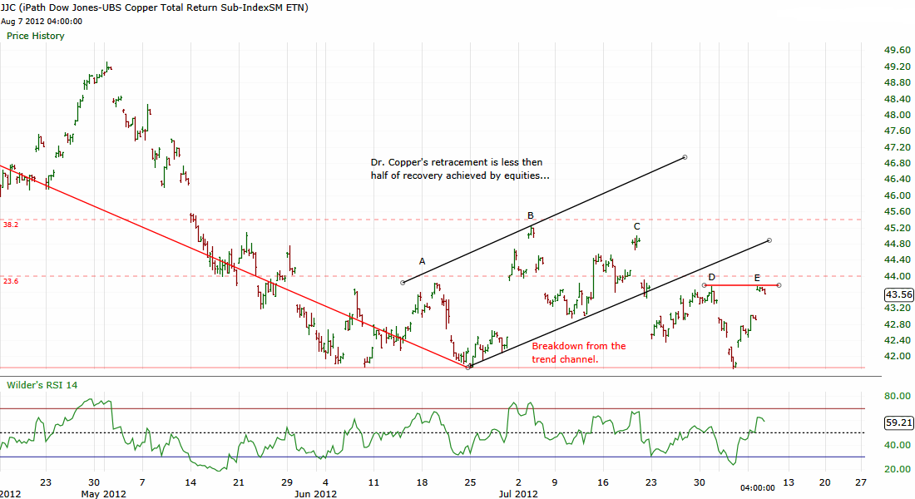
Task: Click the upper channel line's upper-right end handle
Action: click(685, 157)
